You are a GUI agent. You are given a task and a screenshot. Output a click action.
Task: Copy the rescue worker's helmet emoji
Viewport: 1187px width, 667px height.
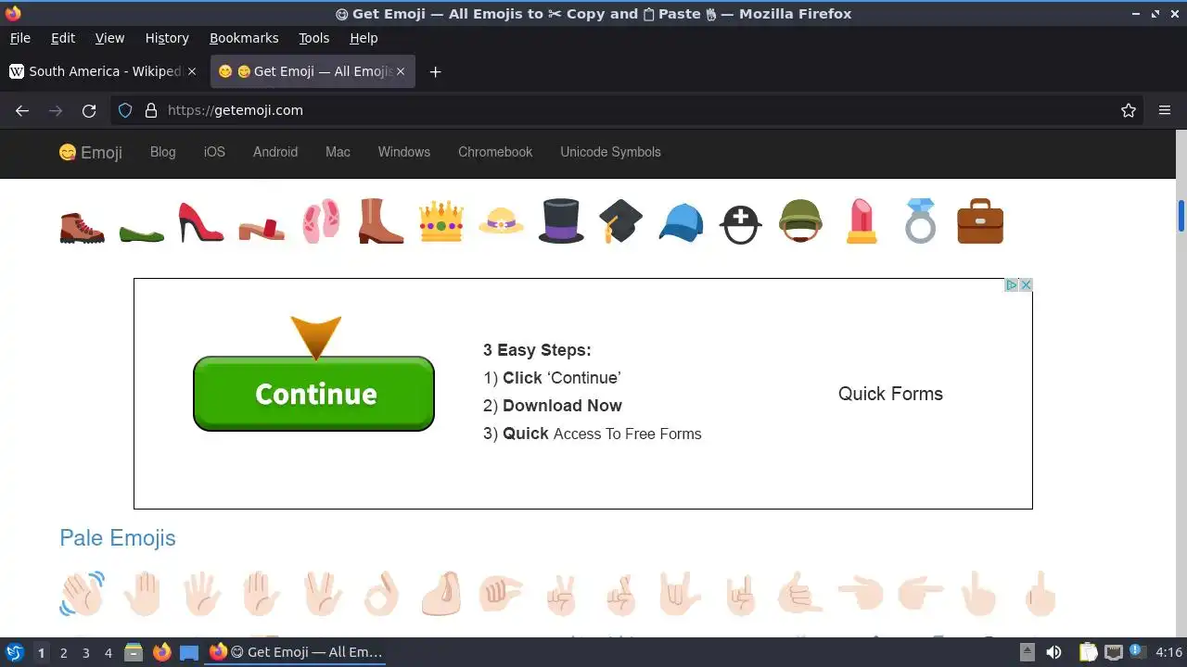pos(740,223)
